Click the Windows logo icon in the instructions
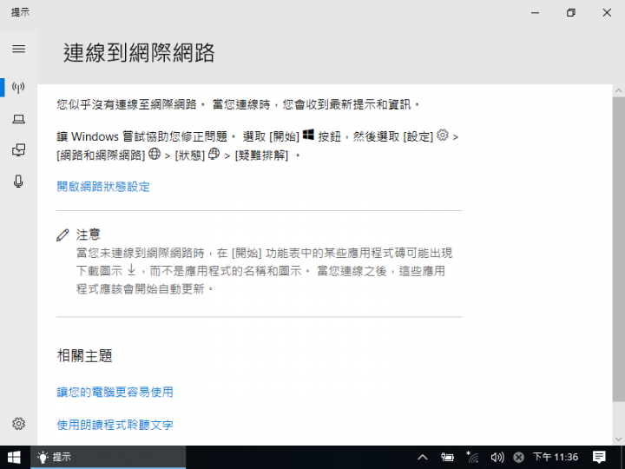This screenshot has width=625, height=469. click(308, 135)
